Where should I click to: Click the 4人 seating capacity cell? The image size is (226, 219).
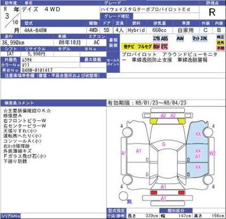tap(119, 30)
